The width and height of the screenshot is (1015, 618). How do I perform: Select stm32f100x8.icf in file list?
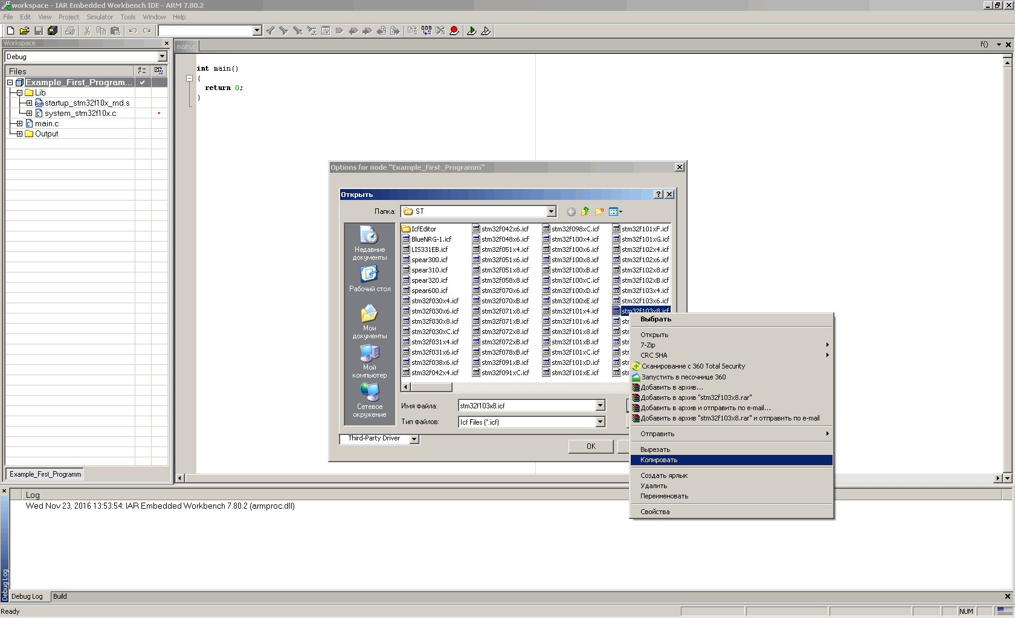(x=575, y=260)
